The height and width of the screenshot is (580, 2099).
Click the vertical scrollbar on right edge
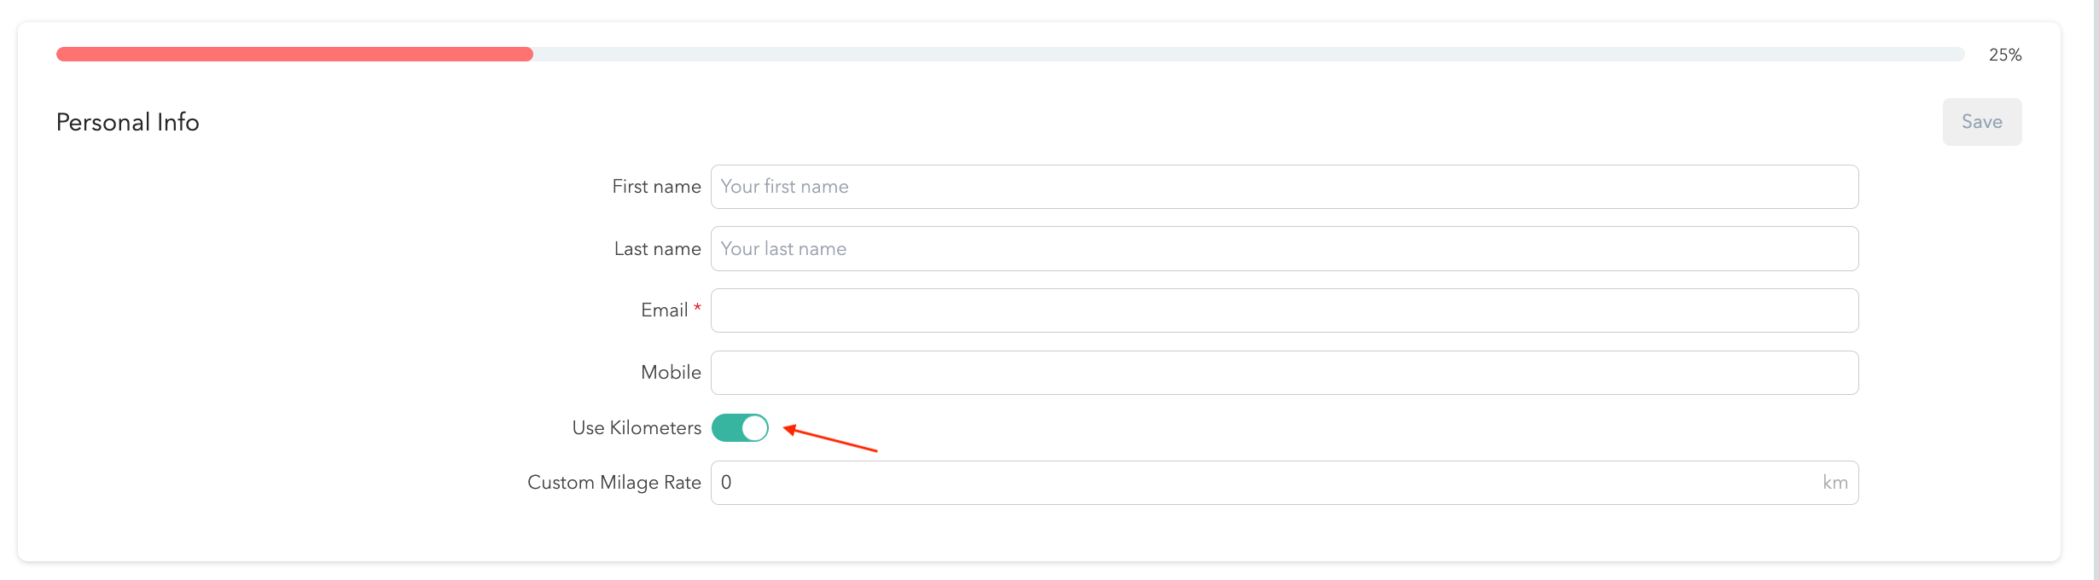click(2093, 290)
